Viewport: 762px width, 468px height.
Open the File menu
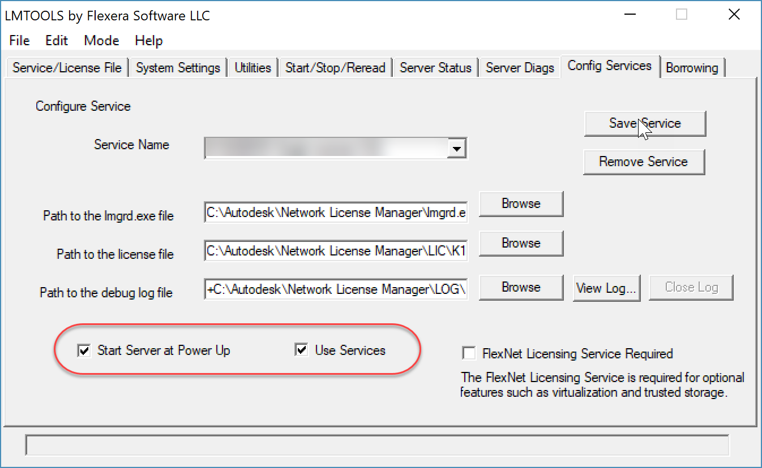coord(19,41)
